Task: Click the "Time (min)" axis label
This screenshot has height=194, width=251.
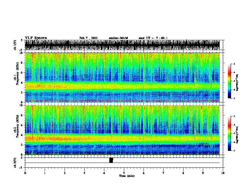Action: (127, 176)
